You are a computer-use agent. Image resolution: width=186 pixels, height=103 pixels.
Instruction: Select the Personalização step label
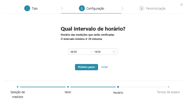click(156, 8)
